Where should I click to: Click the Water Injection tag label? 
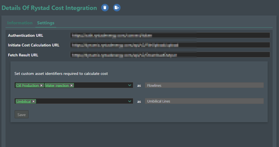(x=57, y=85)
